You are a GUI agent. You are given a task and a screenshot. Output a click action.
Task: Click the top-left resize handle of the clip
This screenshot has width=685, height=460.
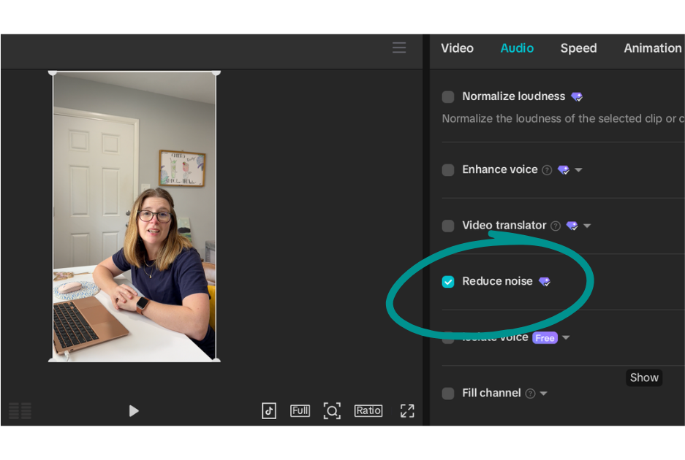(x=53, y=73)
